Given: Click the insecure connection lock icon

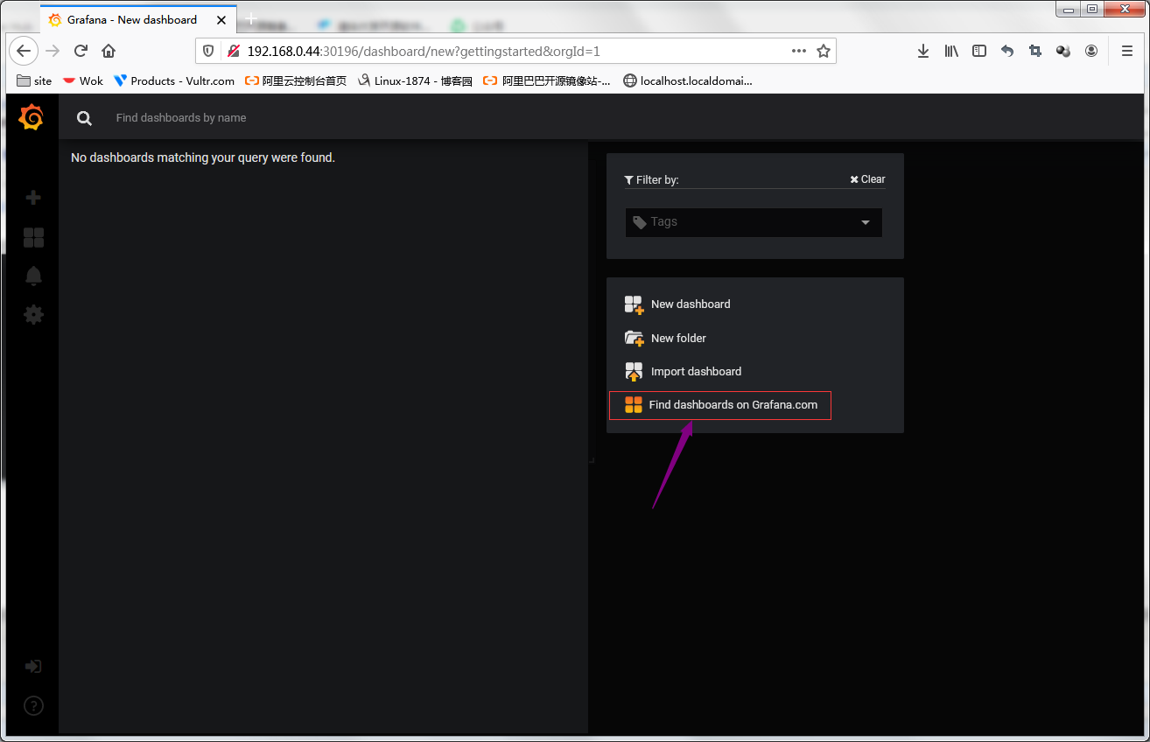Looking at the screenshot, I should pyautogui.click(x=233, y=52).
